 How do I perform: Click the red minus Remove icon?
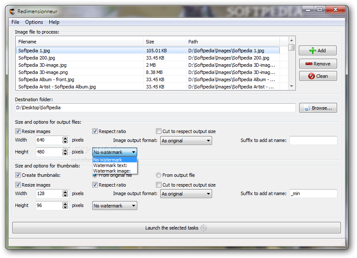pyautogui.click(x=309, y=64)
